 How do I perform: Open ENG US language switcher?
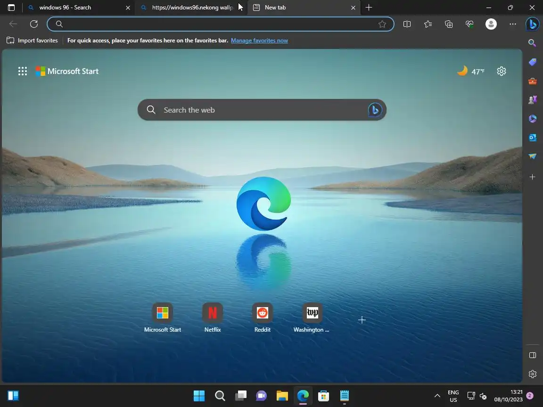453,396
